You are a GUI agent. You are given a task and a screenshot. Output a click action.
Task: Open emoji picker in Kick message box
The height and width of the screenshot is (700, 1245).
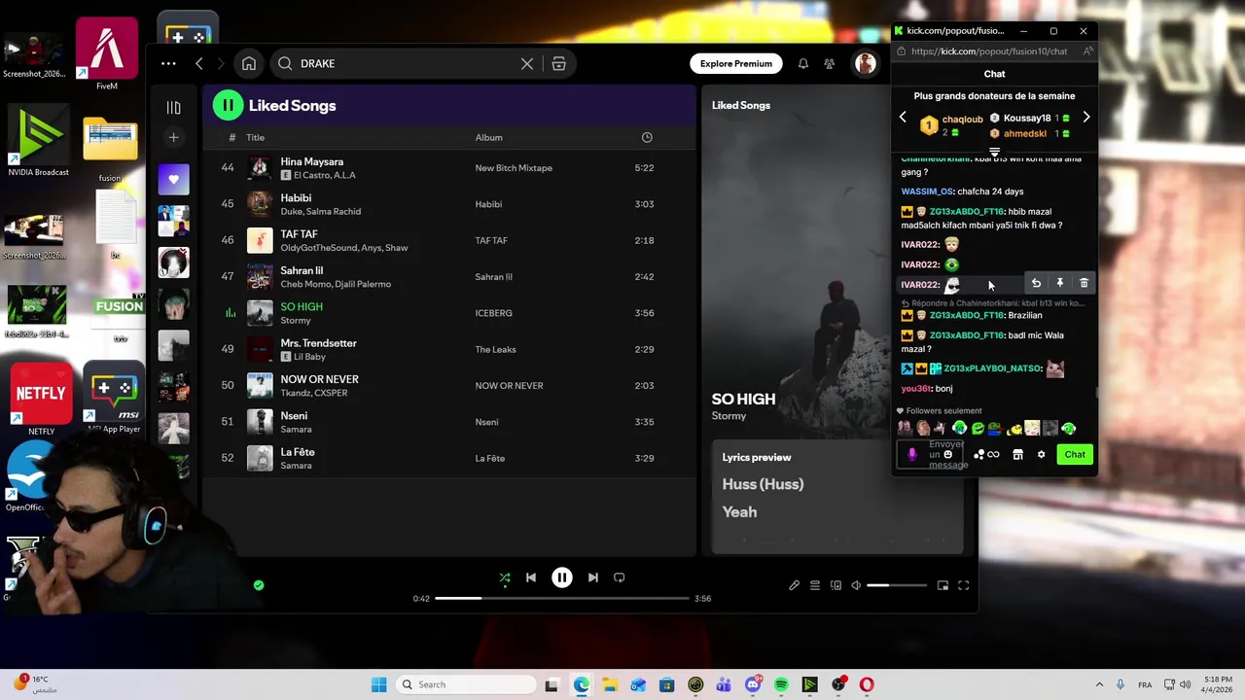(x=947, y=454)
